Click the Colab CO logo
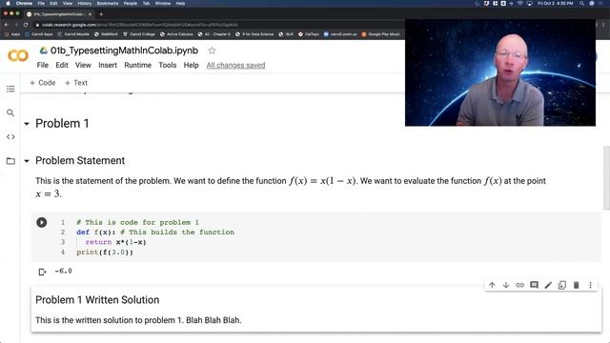Image resolution: width=610 pixels, height=343 pixels. pos(18,55)
